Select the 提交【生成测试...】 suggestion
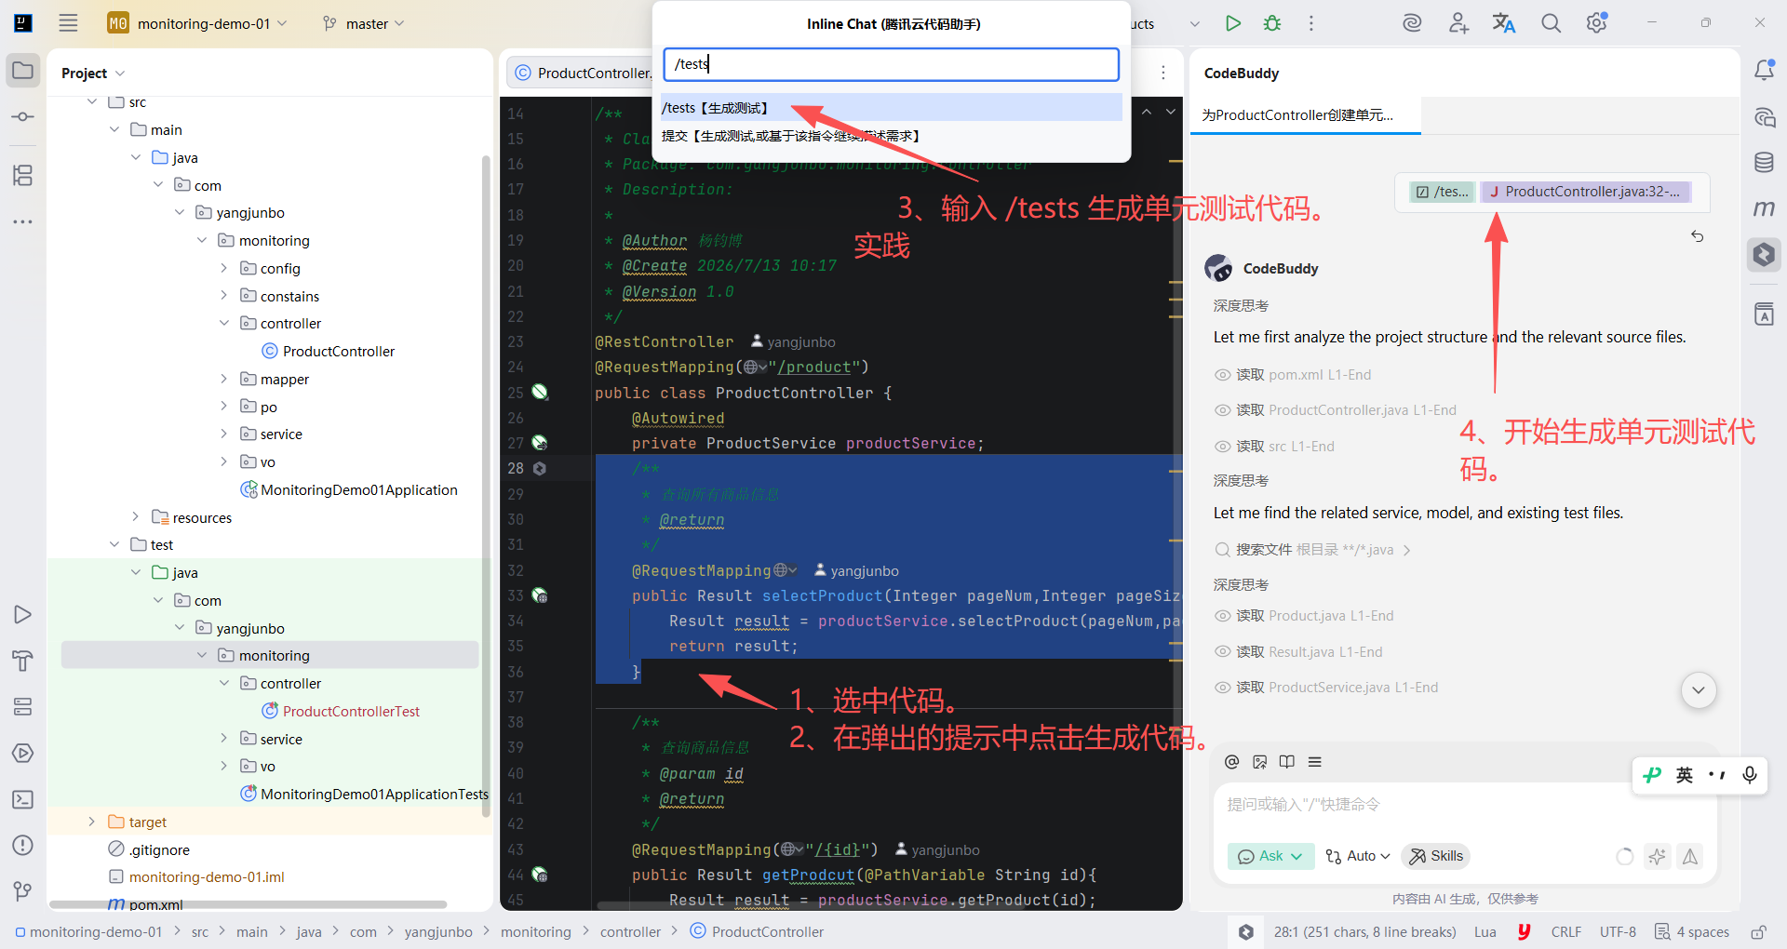Viewport: 1787px width, 949px height. click(x=891, y=136)
